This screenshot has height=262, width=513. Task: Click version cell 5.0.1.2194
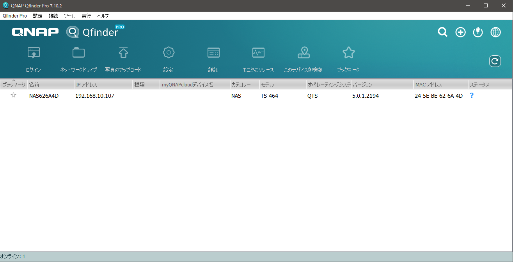[366, 96]
